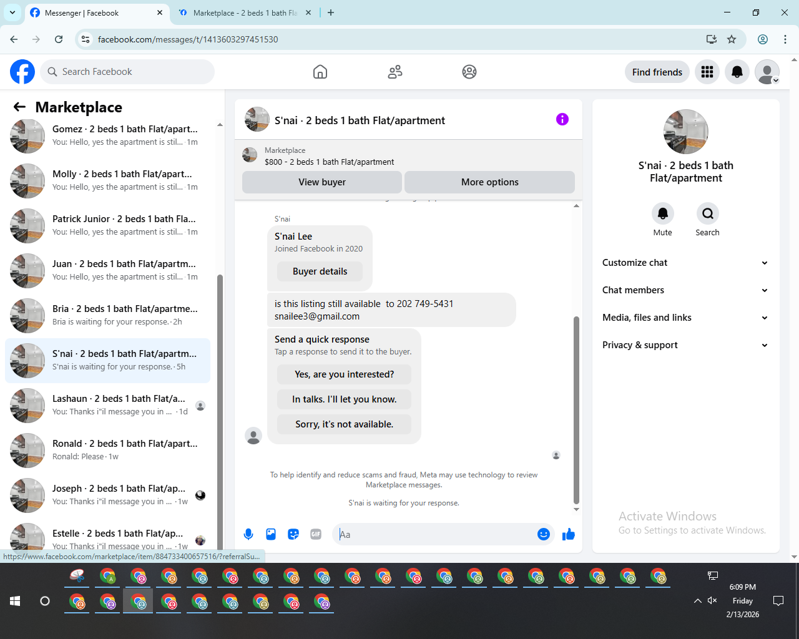Open conversation information purple icon
This screenshot has height=639, width=799.
click(x=562, y=119)
